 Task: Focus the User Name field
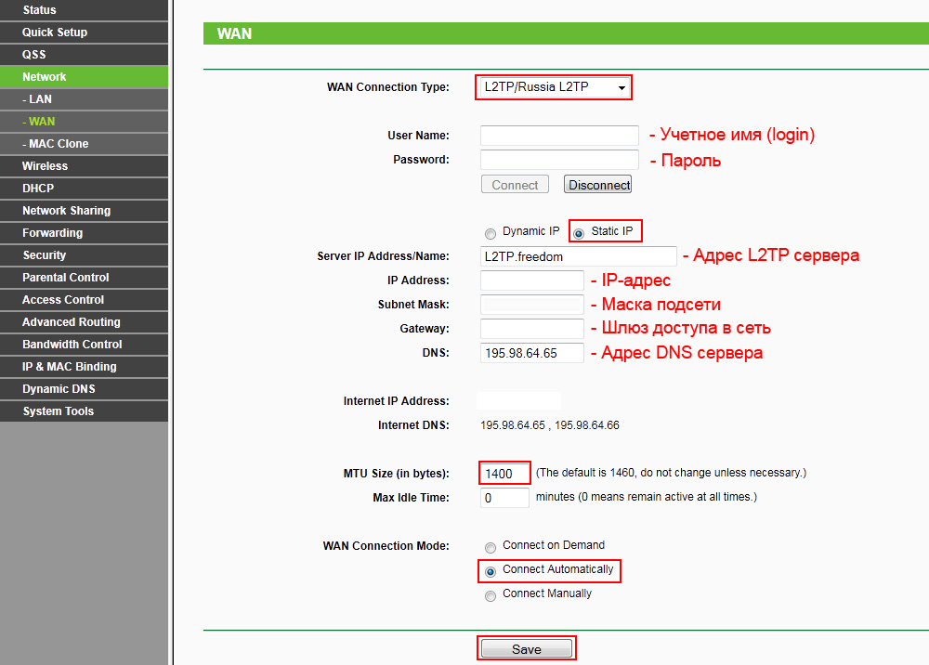(x=559, y=135)
